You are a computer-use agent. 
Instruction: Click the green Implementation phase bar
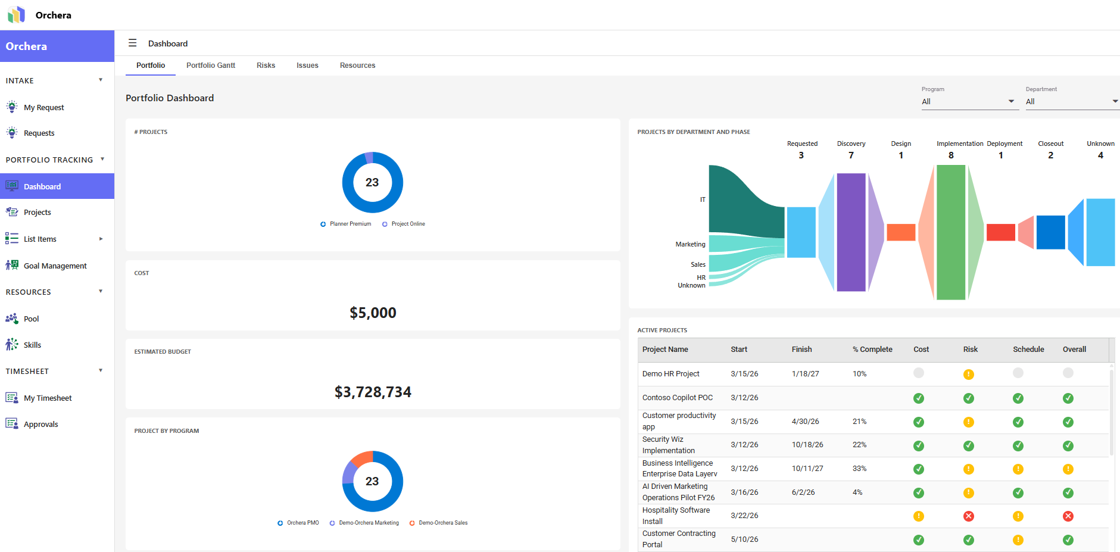(951, 232)
